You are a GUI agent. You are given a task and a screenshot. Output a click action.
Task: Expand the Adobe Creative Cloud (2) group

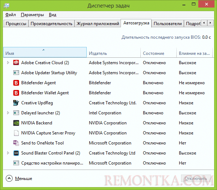click(8, 63)
